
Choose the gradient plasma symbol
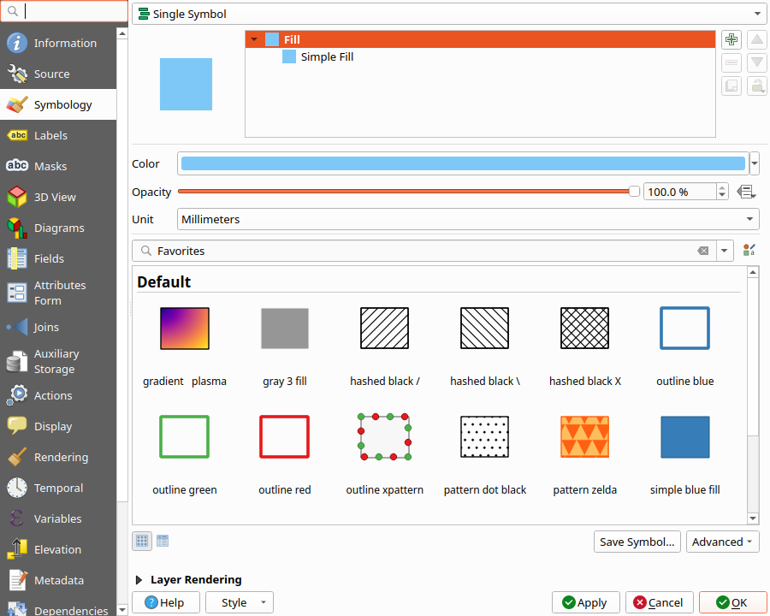pos(185,346)
